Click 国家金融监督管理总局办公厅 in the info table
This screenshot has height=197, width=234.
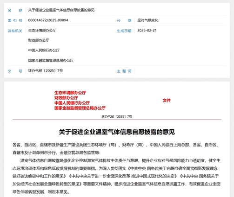51,60
